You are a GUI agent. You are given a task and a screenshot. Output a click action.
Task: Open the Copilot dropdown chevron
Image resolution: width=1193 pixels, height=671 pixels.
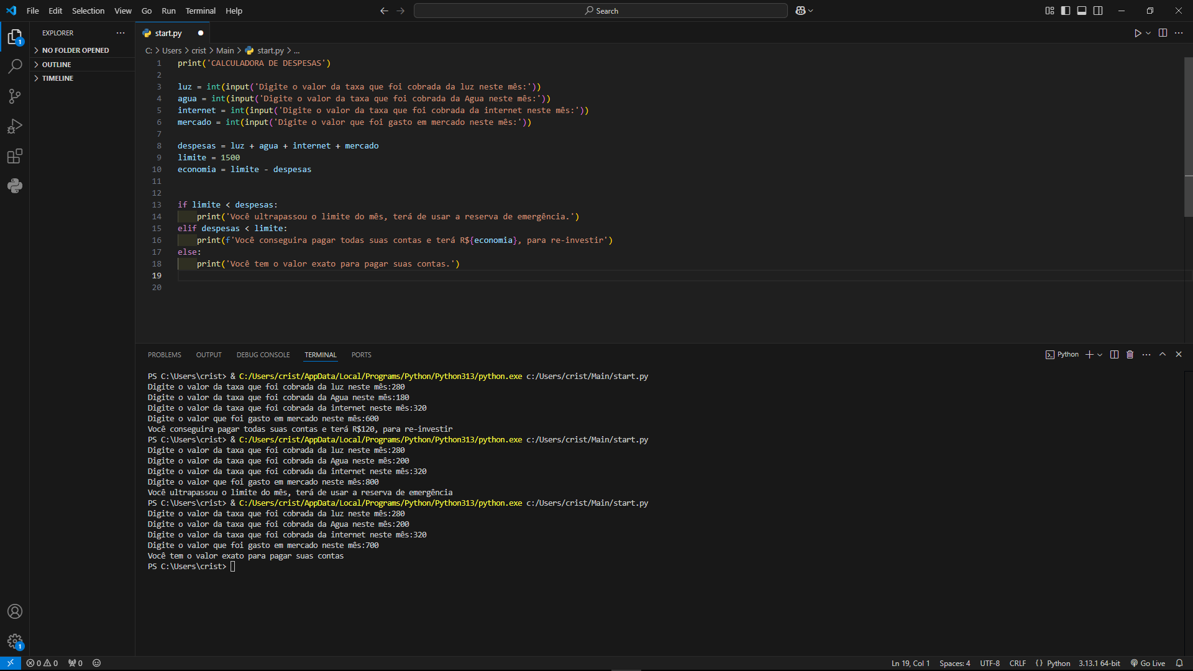pyautogui.click(x=811, y=11)
